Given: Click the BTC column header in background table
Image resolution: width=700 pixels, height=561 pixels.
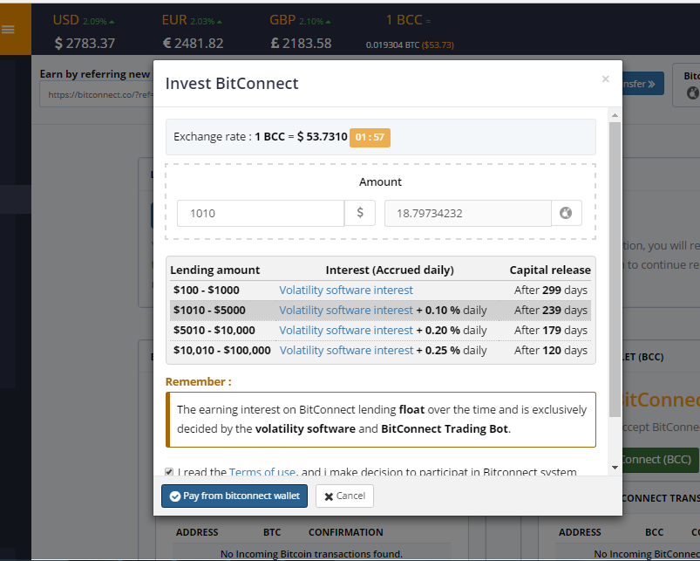Looking at the screenshot, I should (x=272, y=532).
